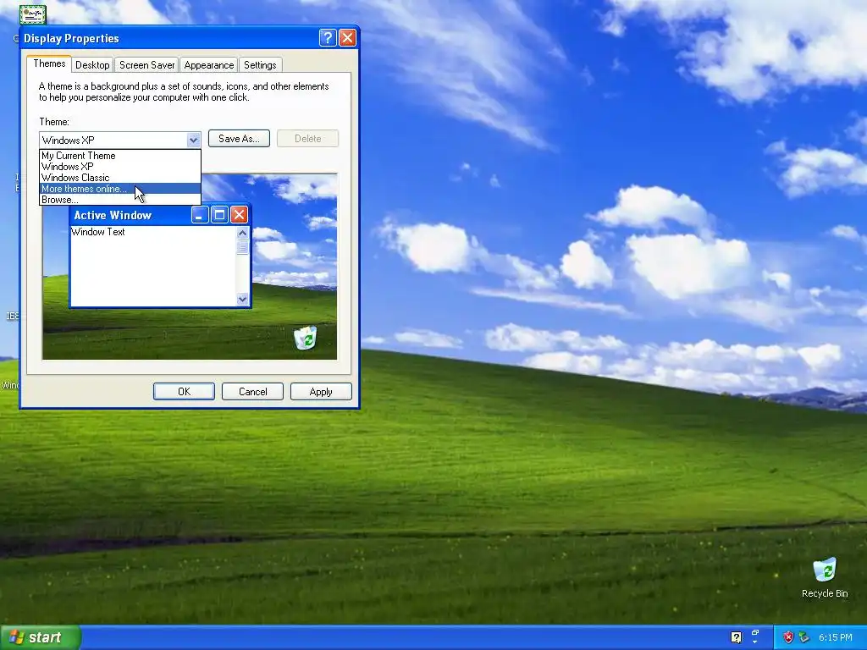Go to the Appearance tab

209,65
